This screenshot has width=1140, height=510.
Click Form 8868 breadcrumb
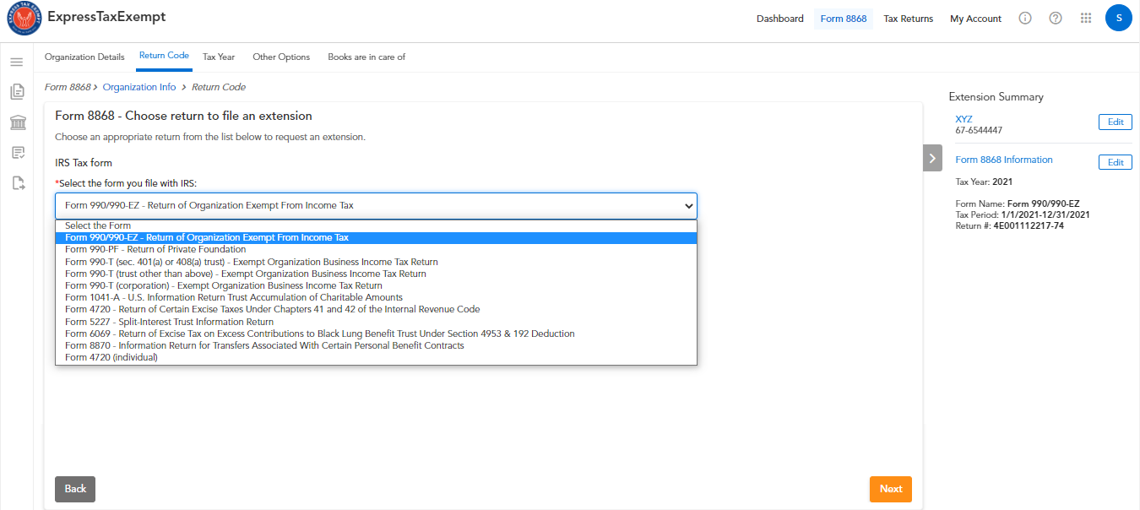coord(68,87)
